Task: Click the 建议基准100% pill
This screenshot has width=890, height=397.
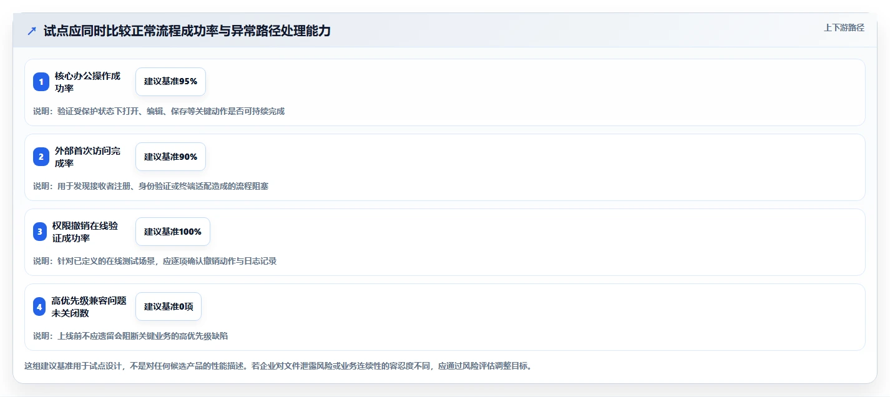Action: [173, 232]
